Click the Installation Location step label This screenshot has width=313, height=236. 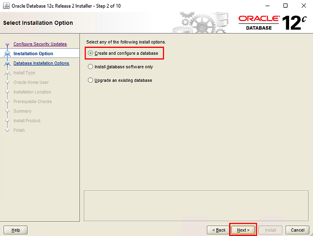click(32, 92)
